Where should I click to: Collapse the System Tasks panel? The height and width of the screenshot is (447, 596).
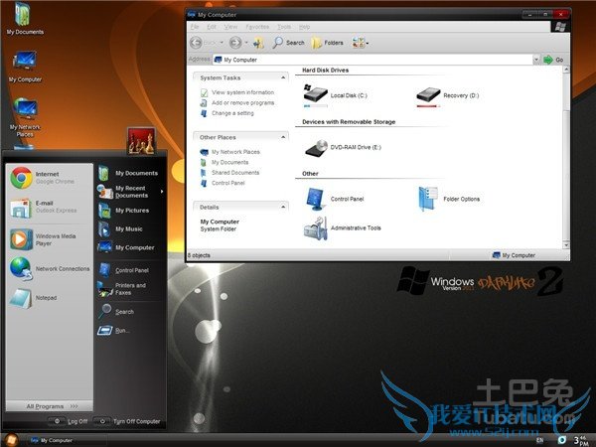[283, 77]
